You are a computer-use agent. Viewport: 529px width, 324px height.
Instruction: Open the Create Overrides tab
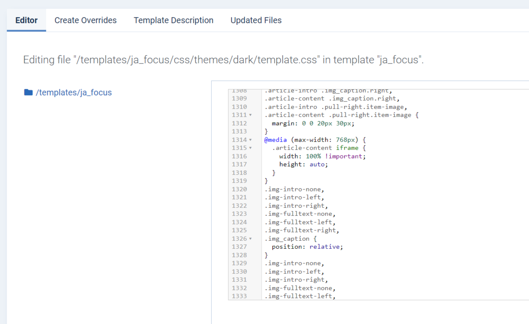pos(85,20)
